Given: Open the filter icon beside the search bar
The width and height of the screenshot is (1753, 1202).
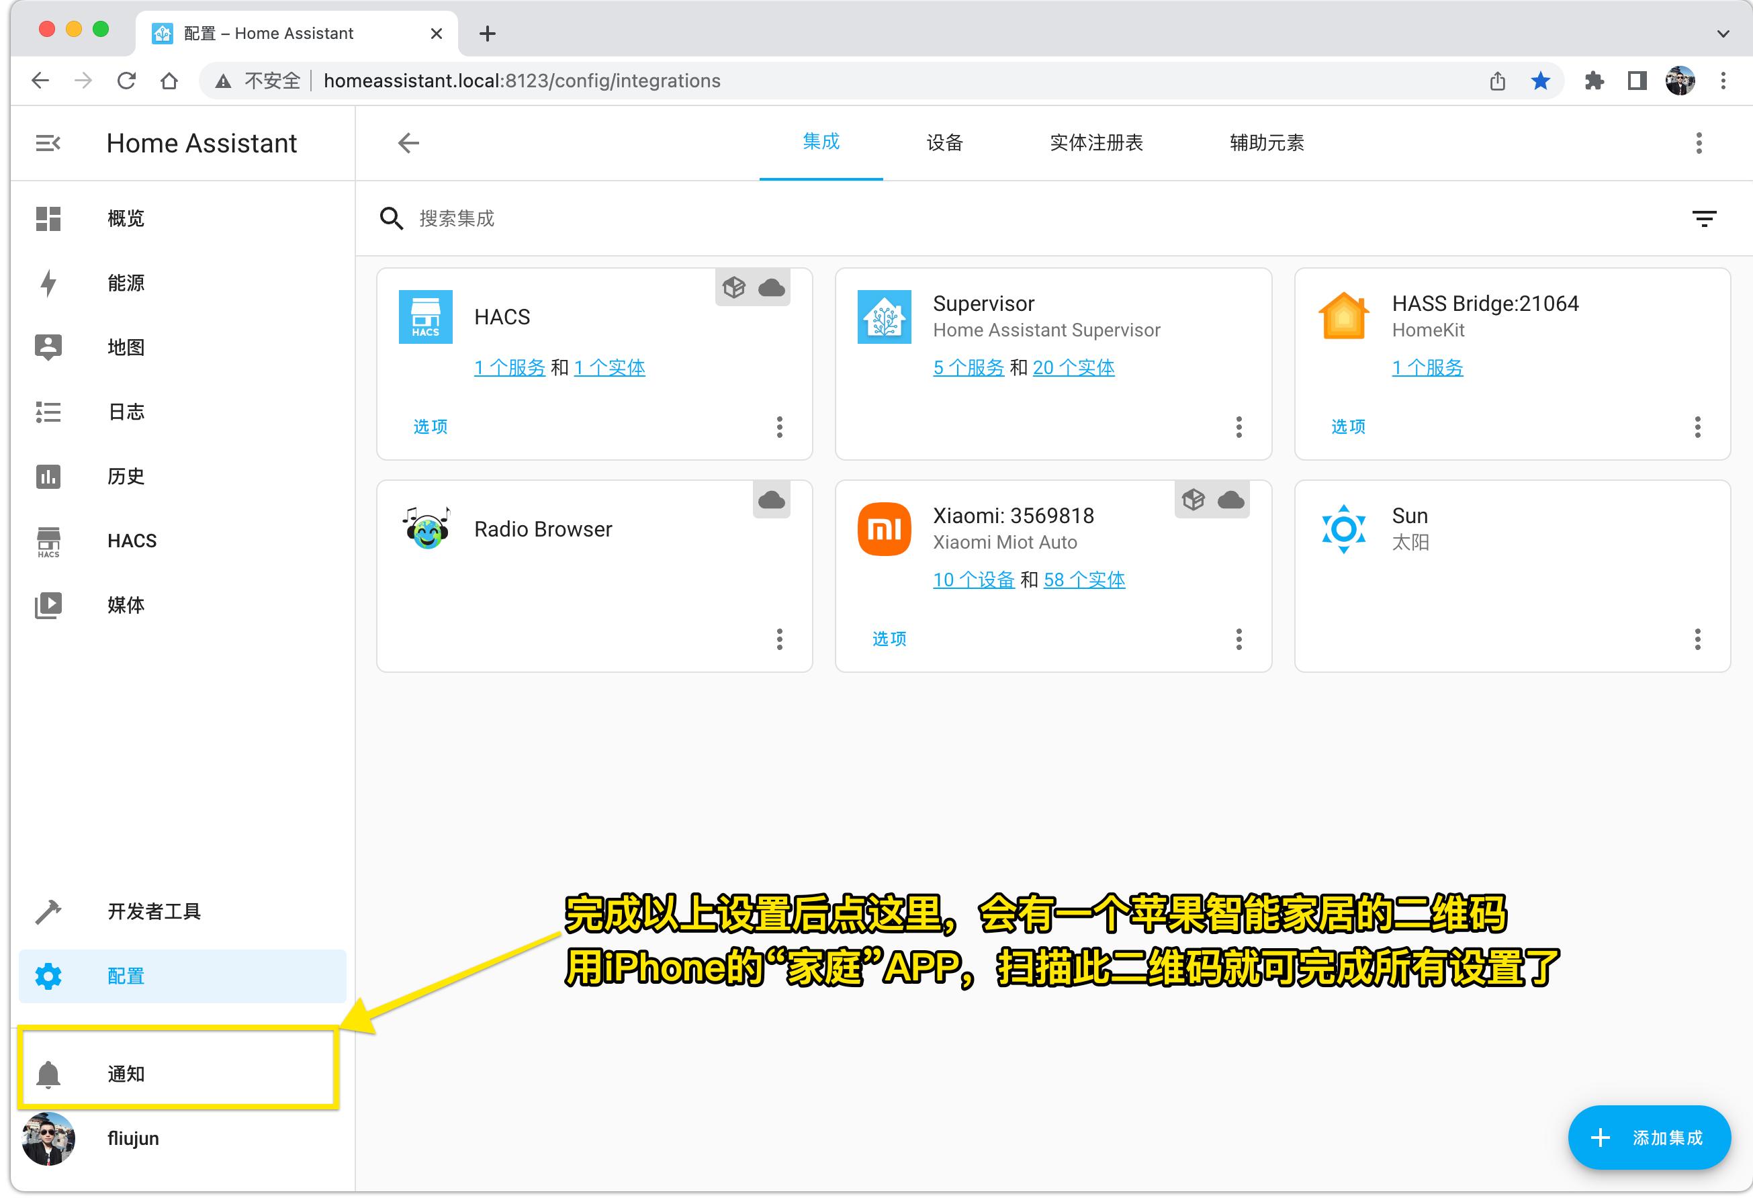Looking at the screenshot, I should coord(1704,219).
